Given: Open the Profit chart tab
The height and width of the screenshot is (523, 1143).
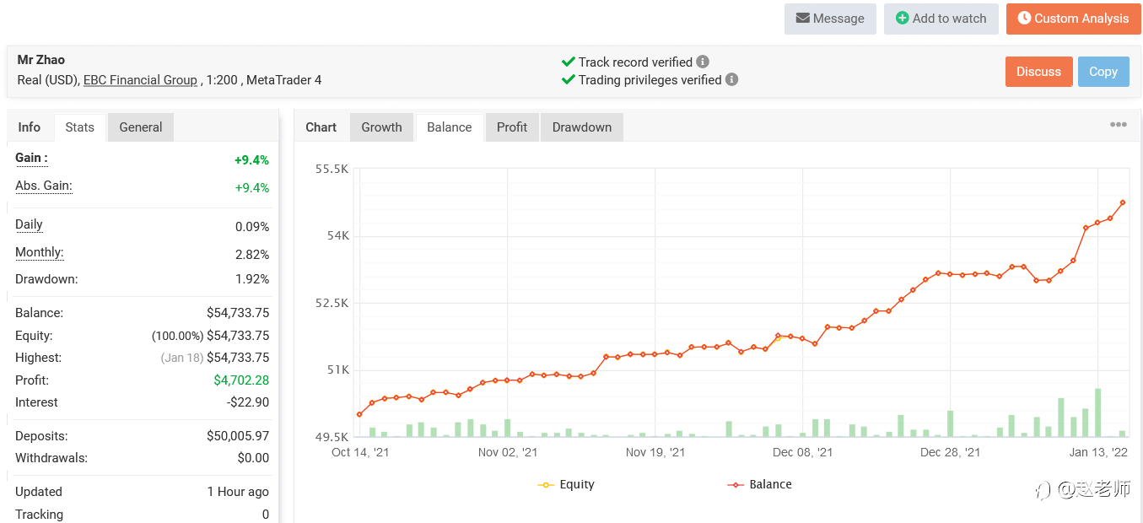Looking at the screenshot, I should pos(511,127).
